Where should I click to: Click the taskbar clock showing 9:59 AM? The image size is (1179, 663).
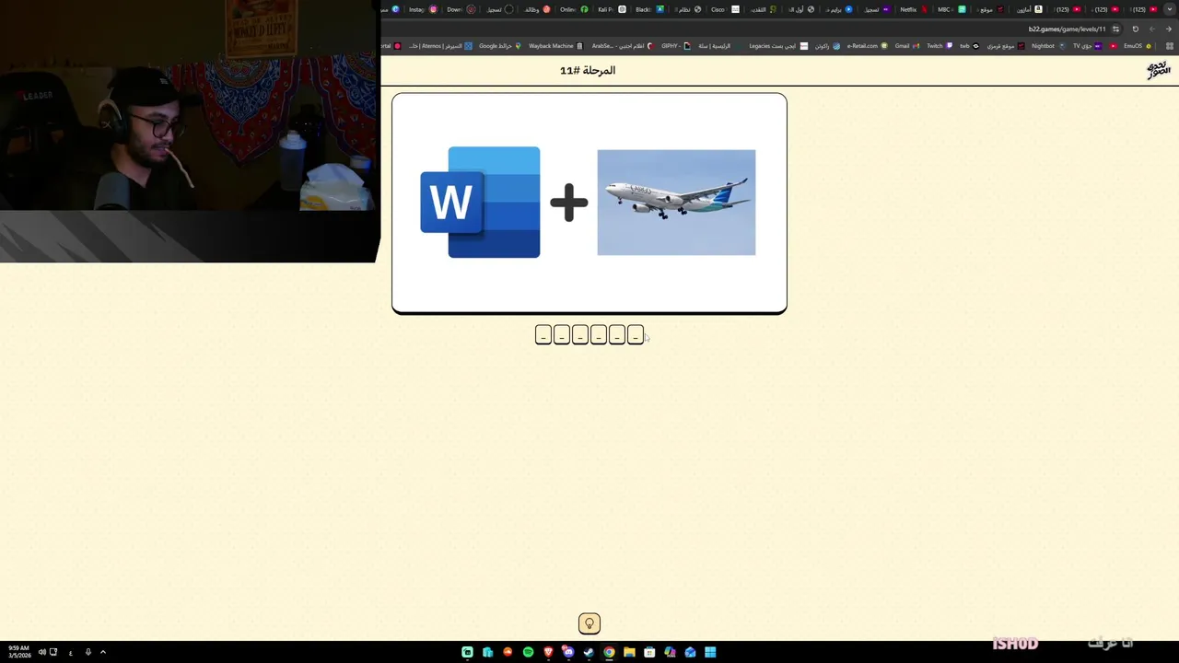tap(19, 652)
